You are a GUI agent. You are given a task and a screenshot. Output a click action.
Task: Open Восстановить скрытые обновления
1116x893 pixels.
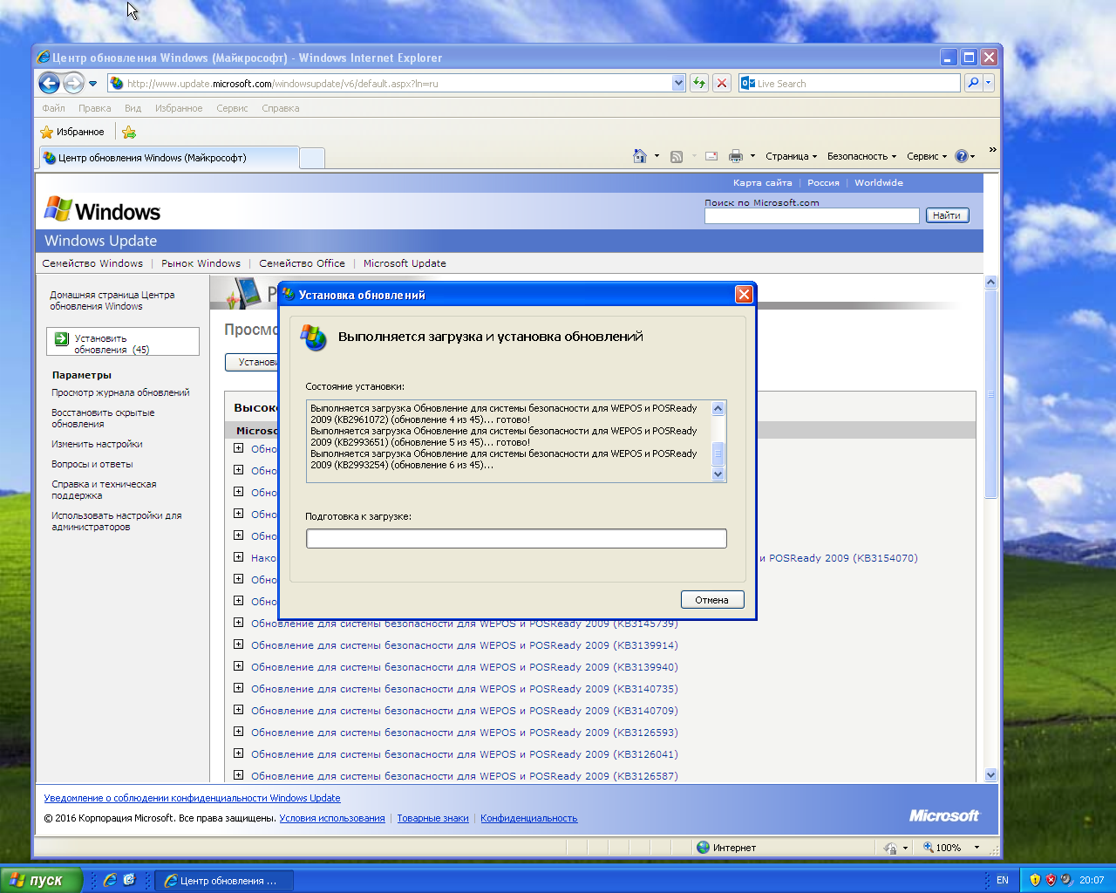tap(103, 419)
